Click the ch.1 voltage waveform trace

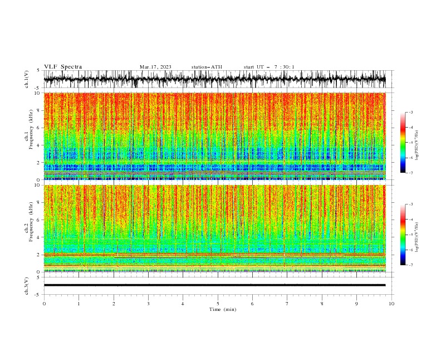(214, 79)
